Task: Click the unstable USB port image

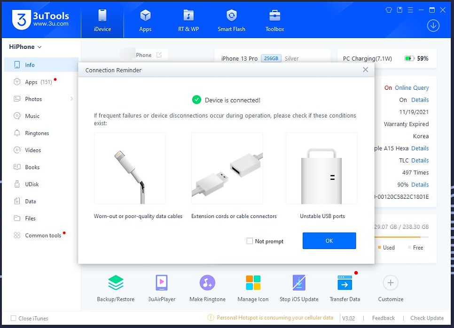Action: coord(321,169)
